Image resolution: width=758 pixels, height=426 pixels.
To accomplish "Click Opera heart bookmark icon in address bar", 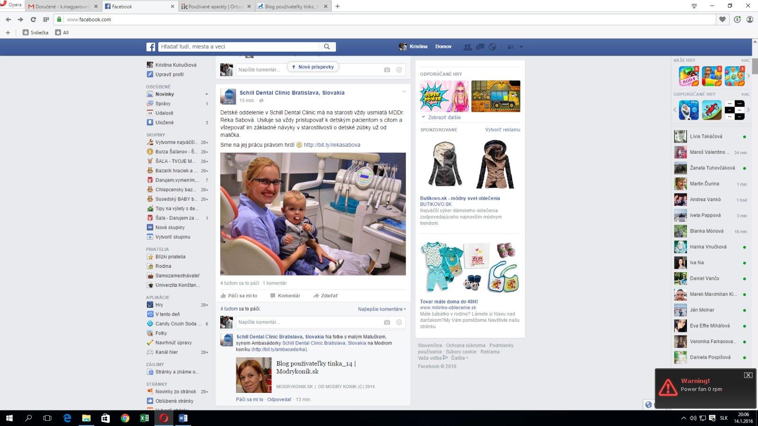I will point(722,19).
